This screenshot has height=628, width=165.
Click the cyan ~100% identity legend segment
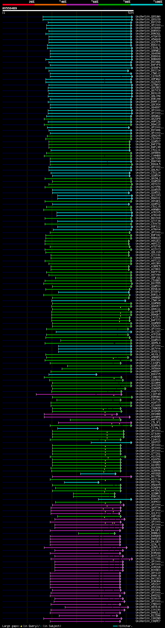[x=146, y=5]
